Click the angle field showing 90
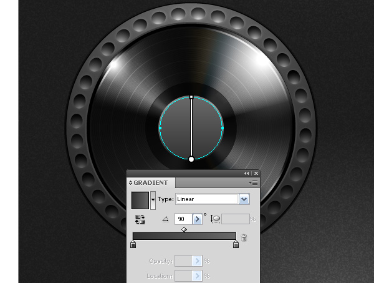The width and height of the screenshot is (374, 283). 183,219
